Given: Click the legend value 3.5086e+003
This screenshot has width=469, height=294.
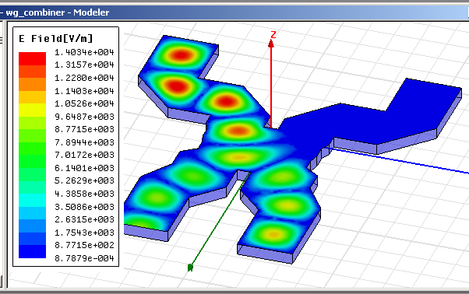Looking at the screenshot, I should coord(84,207).
